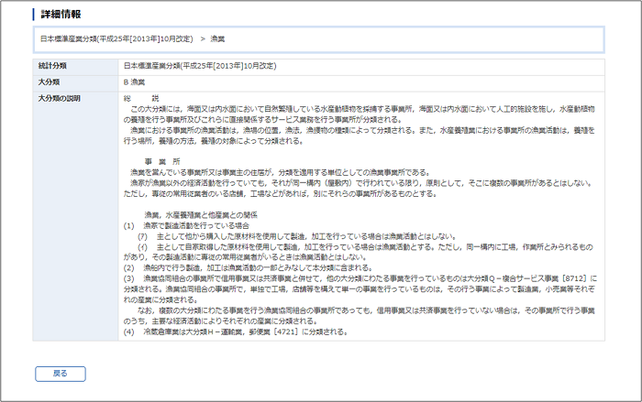Image resolution: width=642 pixels, height=402 pixels.
Task: Select the 大分類の説明 row label
Action: (59, 99)
